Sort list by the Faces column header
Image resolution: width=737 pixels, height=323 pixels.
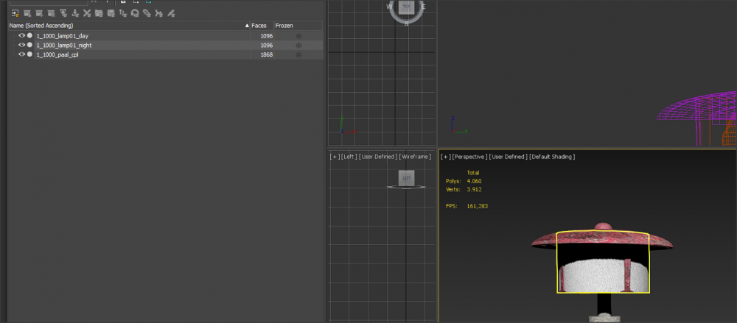pos(259,26)
